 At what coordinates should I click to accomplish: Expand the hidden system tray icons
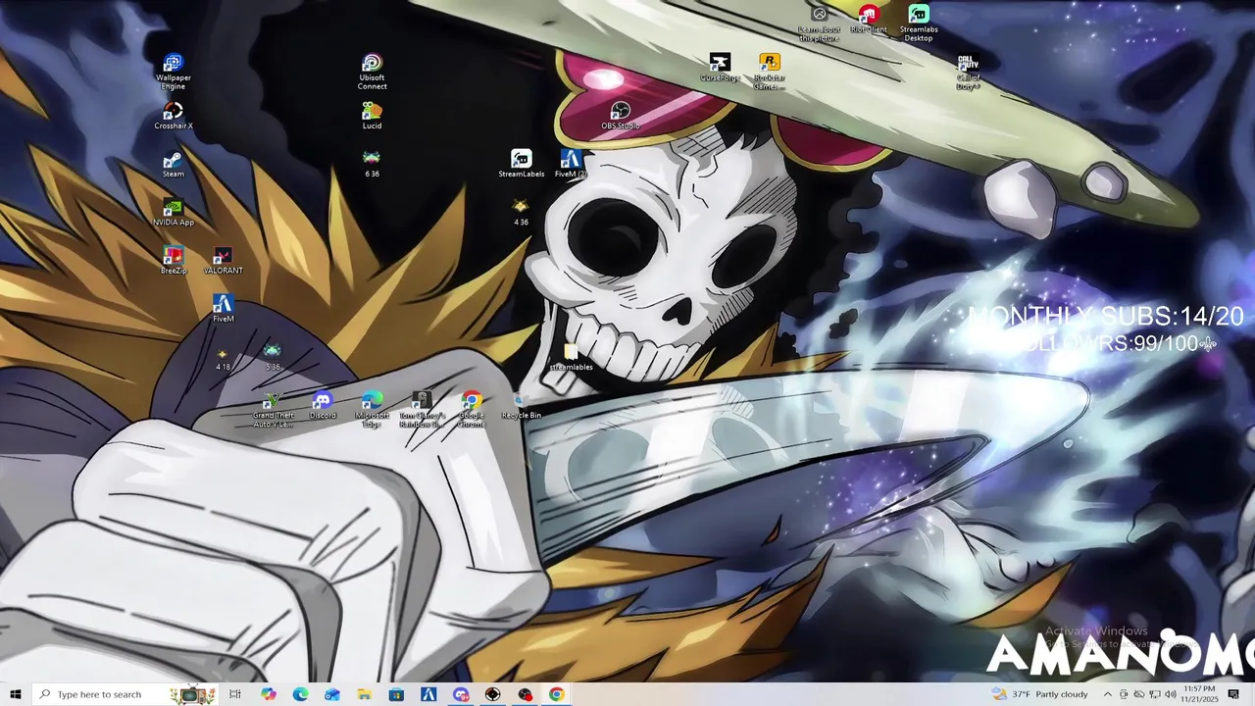click(1108, 694)
